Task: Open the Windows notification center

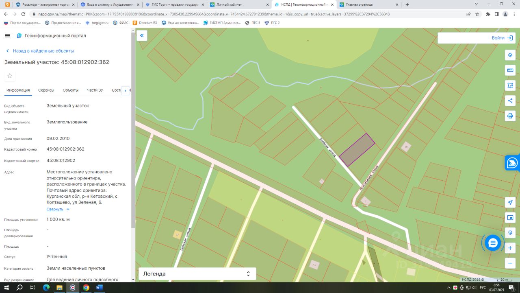Action: pos(512,287)
